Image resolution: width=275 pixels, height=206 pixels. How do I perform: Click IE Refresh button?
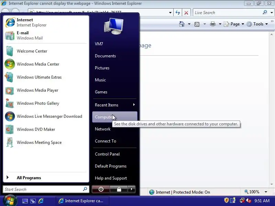click(x=178, y=13)
